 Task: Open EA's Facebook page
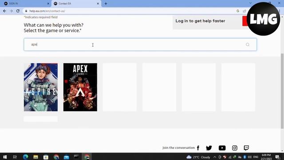[x=198, y=148]
